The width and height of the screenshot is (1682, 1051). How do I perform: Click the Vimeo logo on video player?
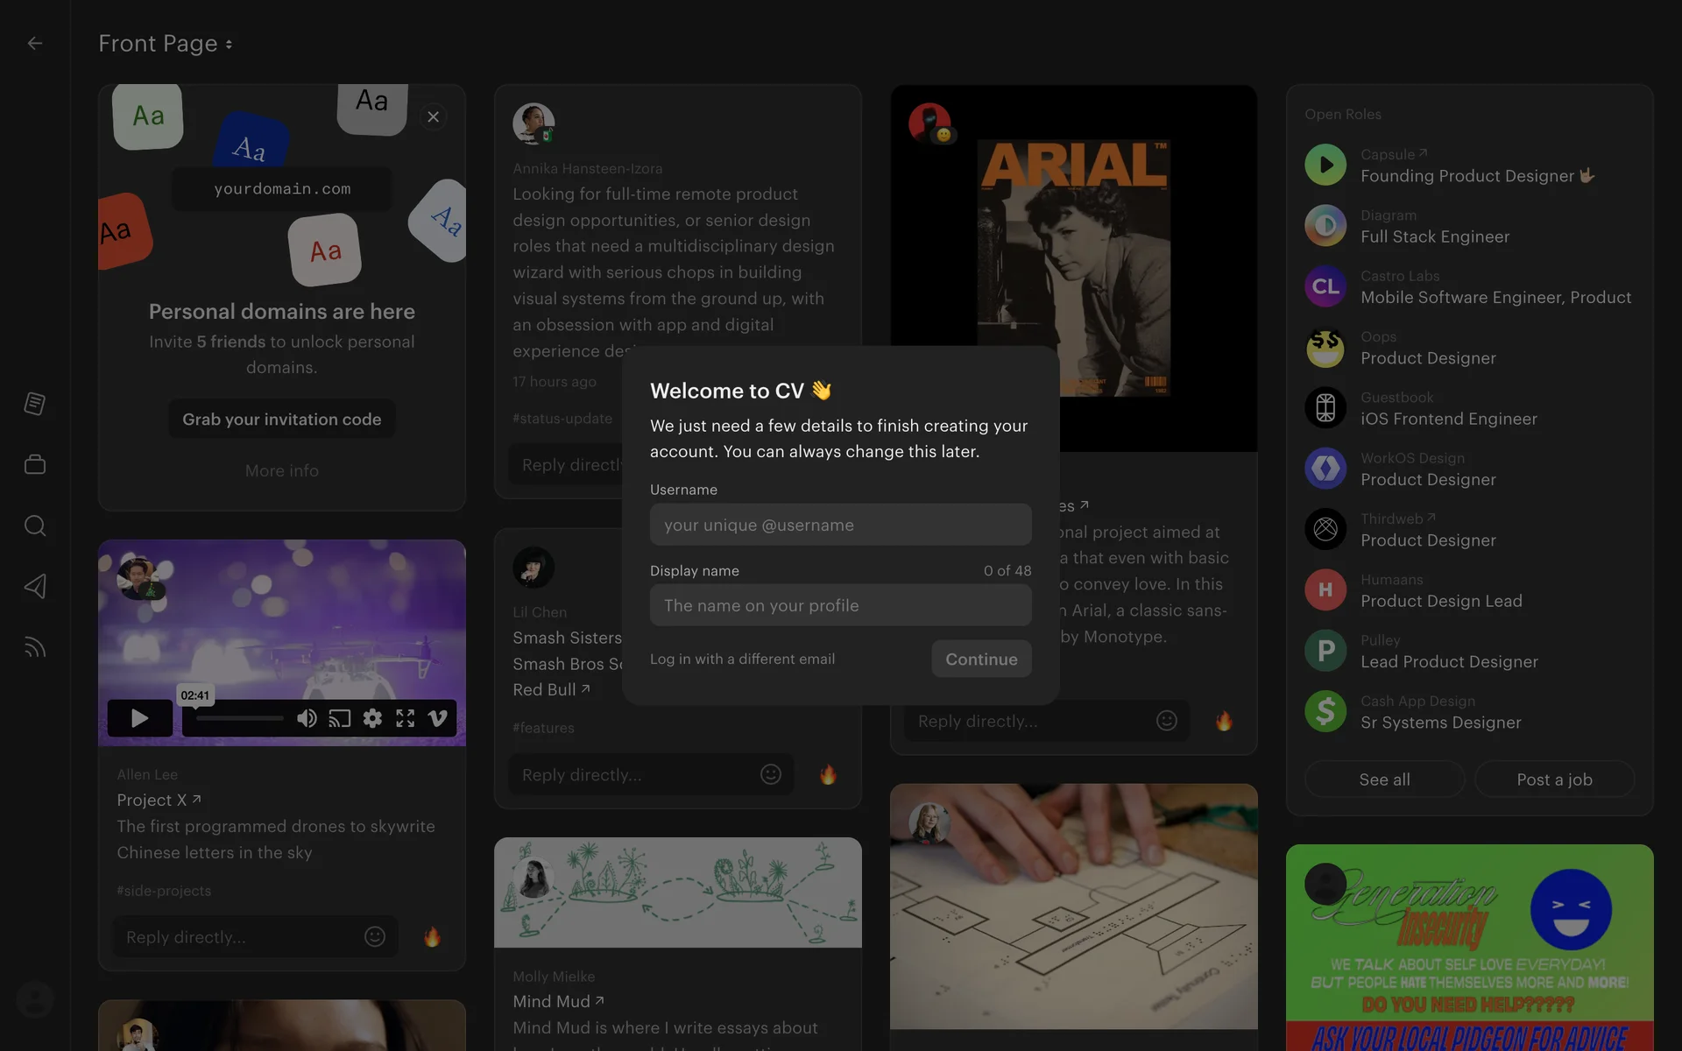point(437,719)
